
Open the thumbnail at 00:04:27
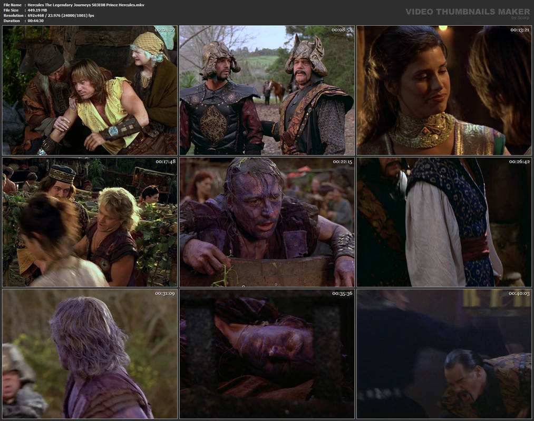tap(90, 91)
